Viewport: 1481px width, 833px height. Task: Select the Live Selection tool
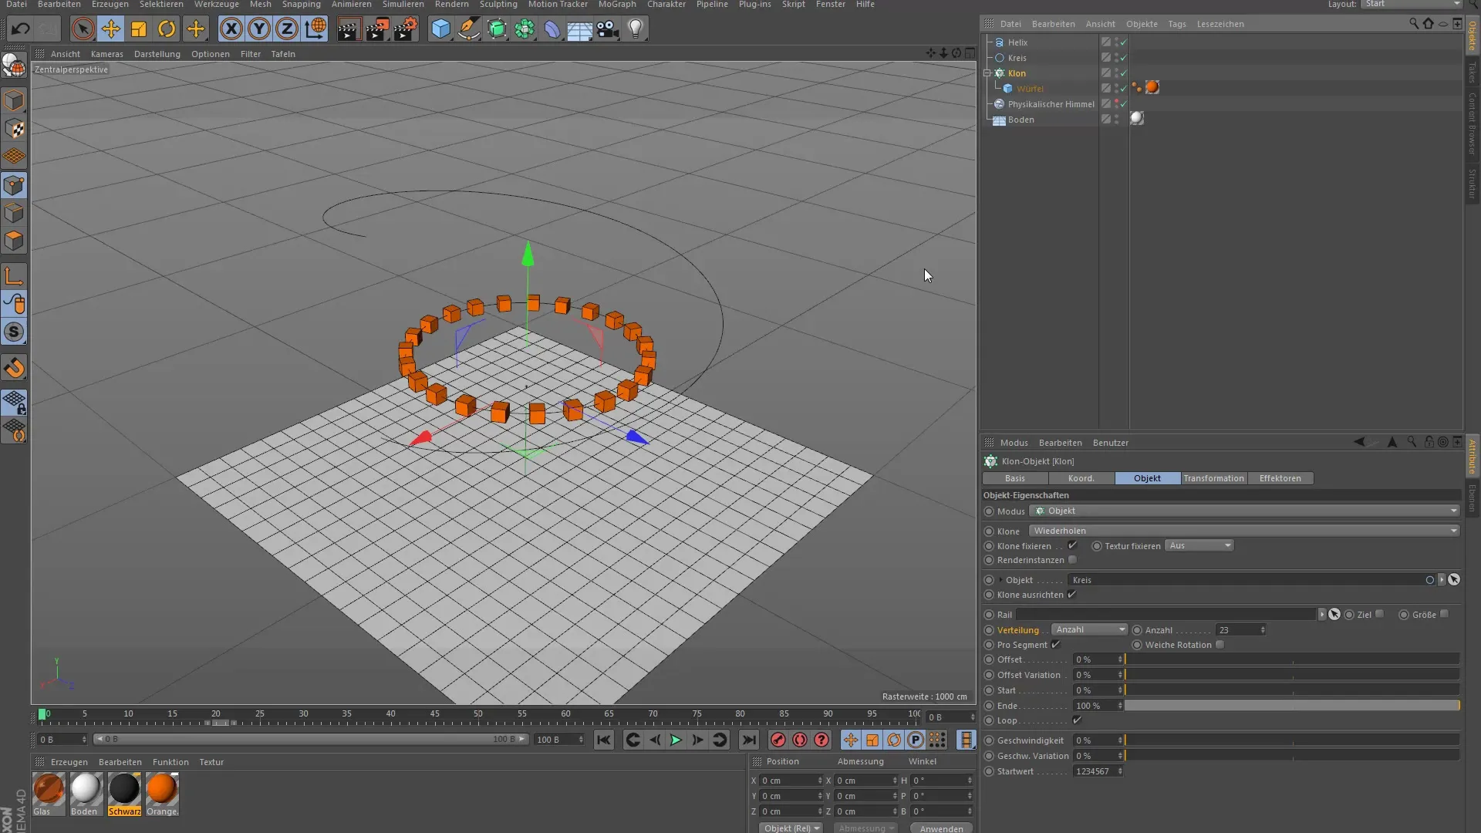(83, 29)
